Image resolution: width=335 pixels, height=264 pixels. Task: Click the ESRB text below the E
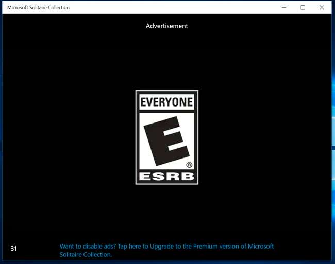pyautogui.click(x=166, y=177)
